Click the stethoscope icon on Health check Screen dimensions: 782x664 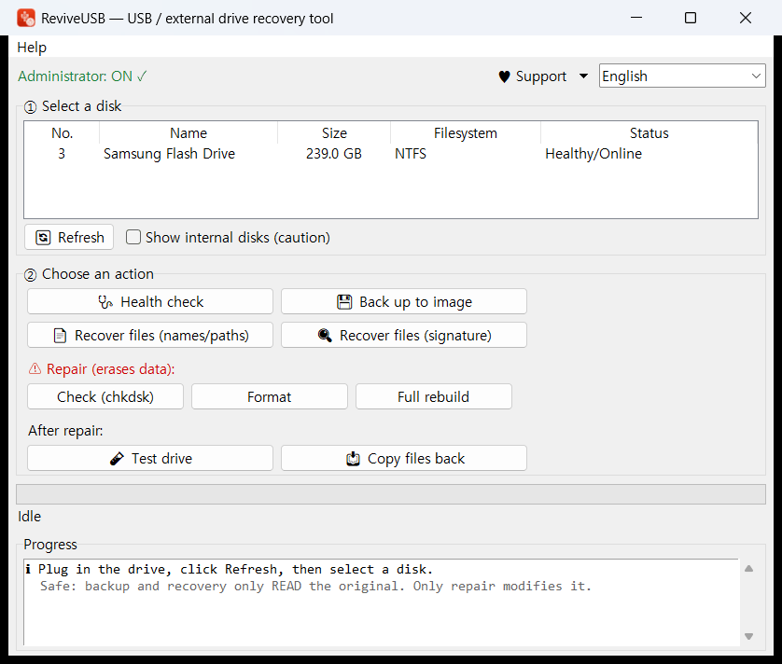pyautogui.click(x=105, y=302)
